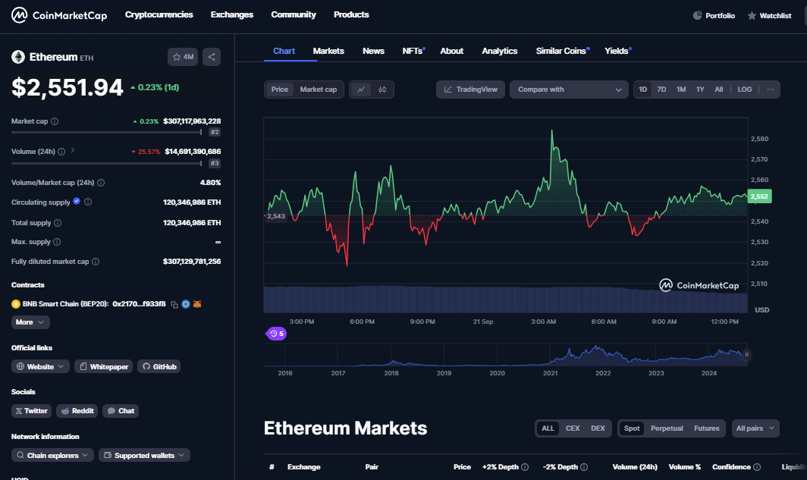Click the Ethereum coin logo
Screen dimensions: 807x480
point(18,57)
